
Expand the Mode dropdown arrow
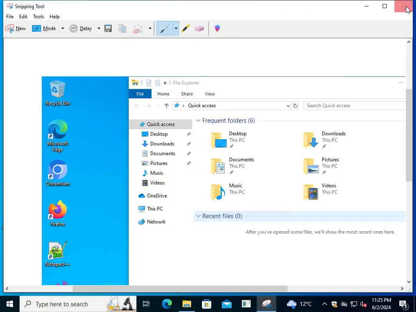coord(63,28)
